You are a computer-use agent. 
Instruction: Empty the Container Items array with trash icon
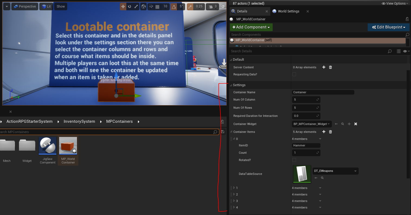pyautogui.click(x=330, y=132)
